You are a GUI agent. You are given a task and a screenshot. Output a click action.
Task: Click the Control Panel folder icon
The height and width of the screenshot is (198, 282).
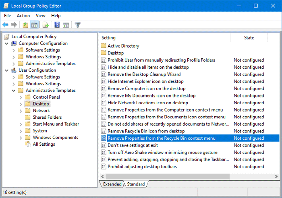tap(28, 97)
